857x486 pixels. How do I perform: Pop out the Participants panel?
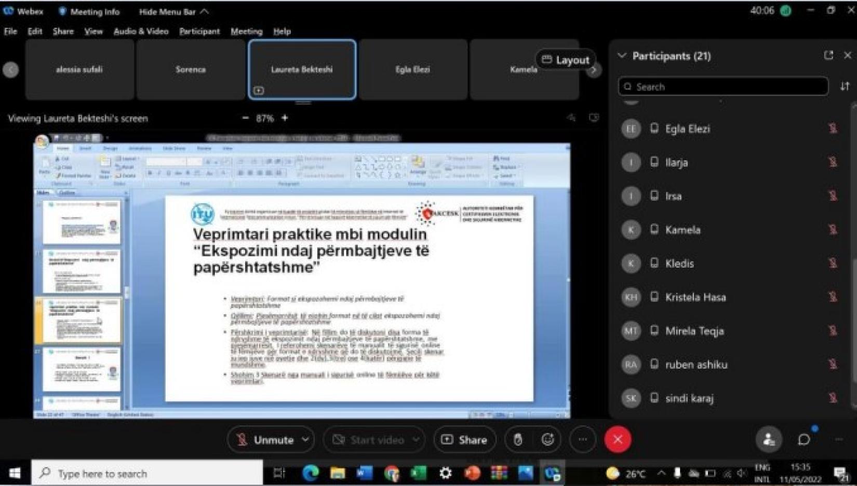[x=828, y=55]
